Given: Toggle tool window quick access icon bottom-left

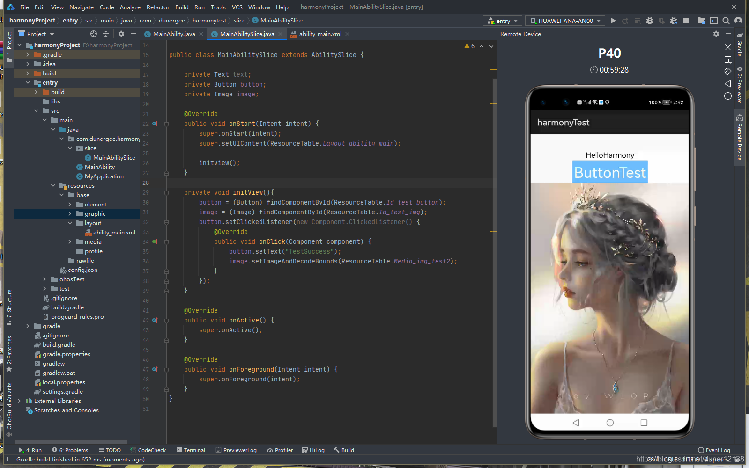Looking at the screenshot, I should point(9,460).
